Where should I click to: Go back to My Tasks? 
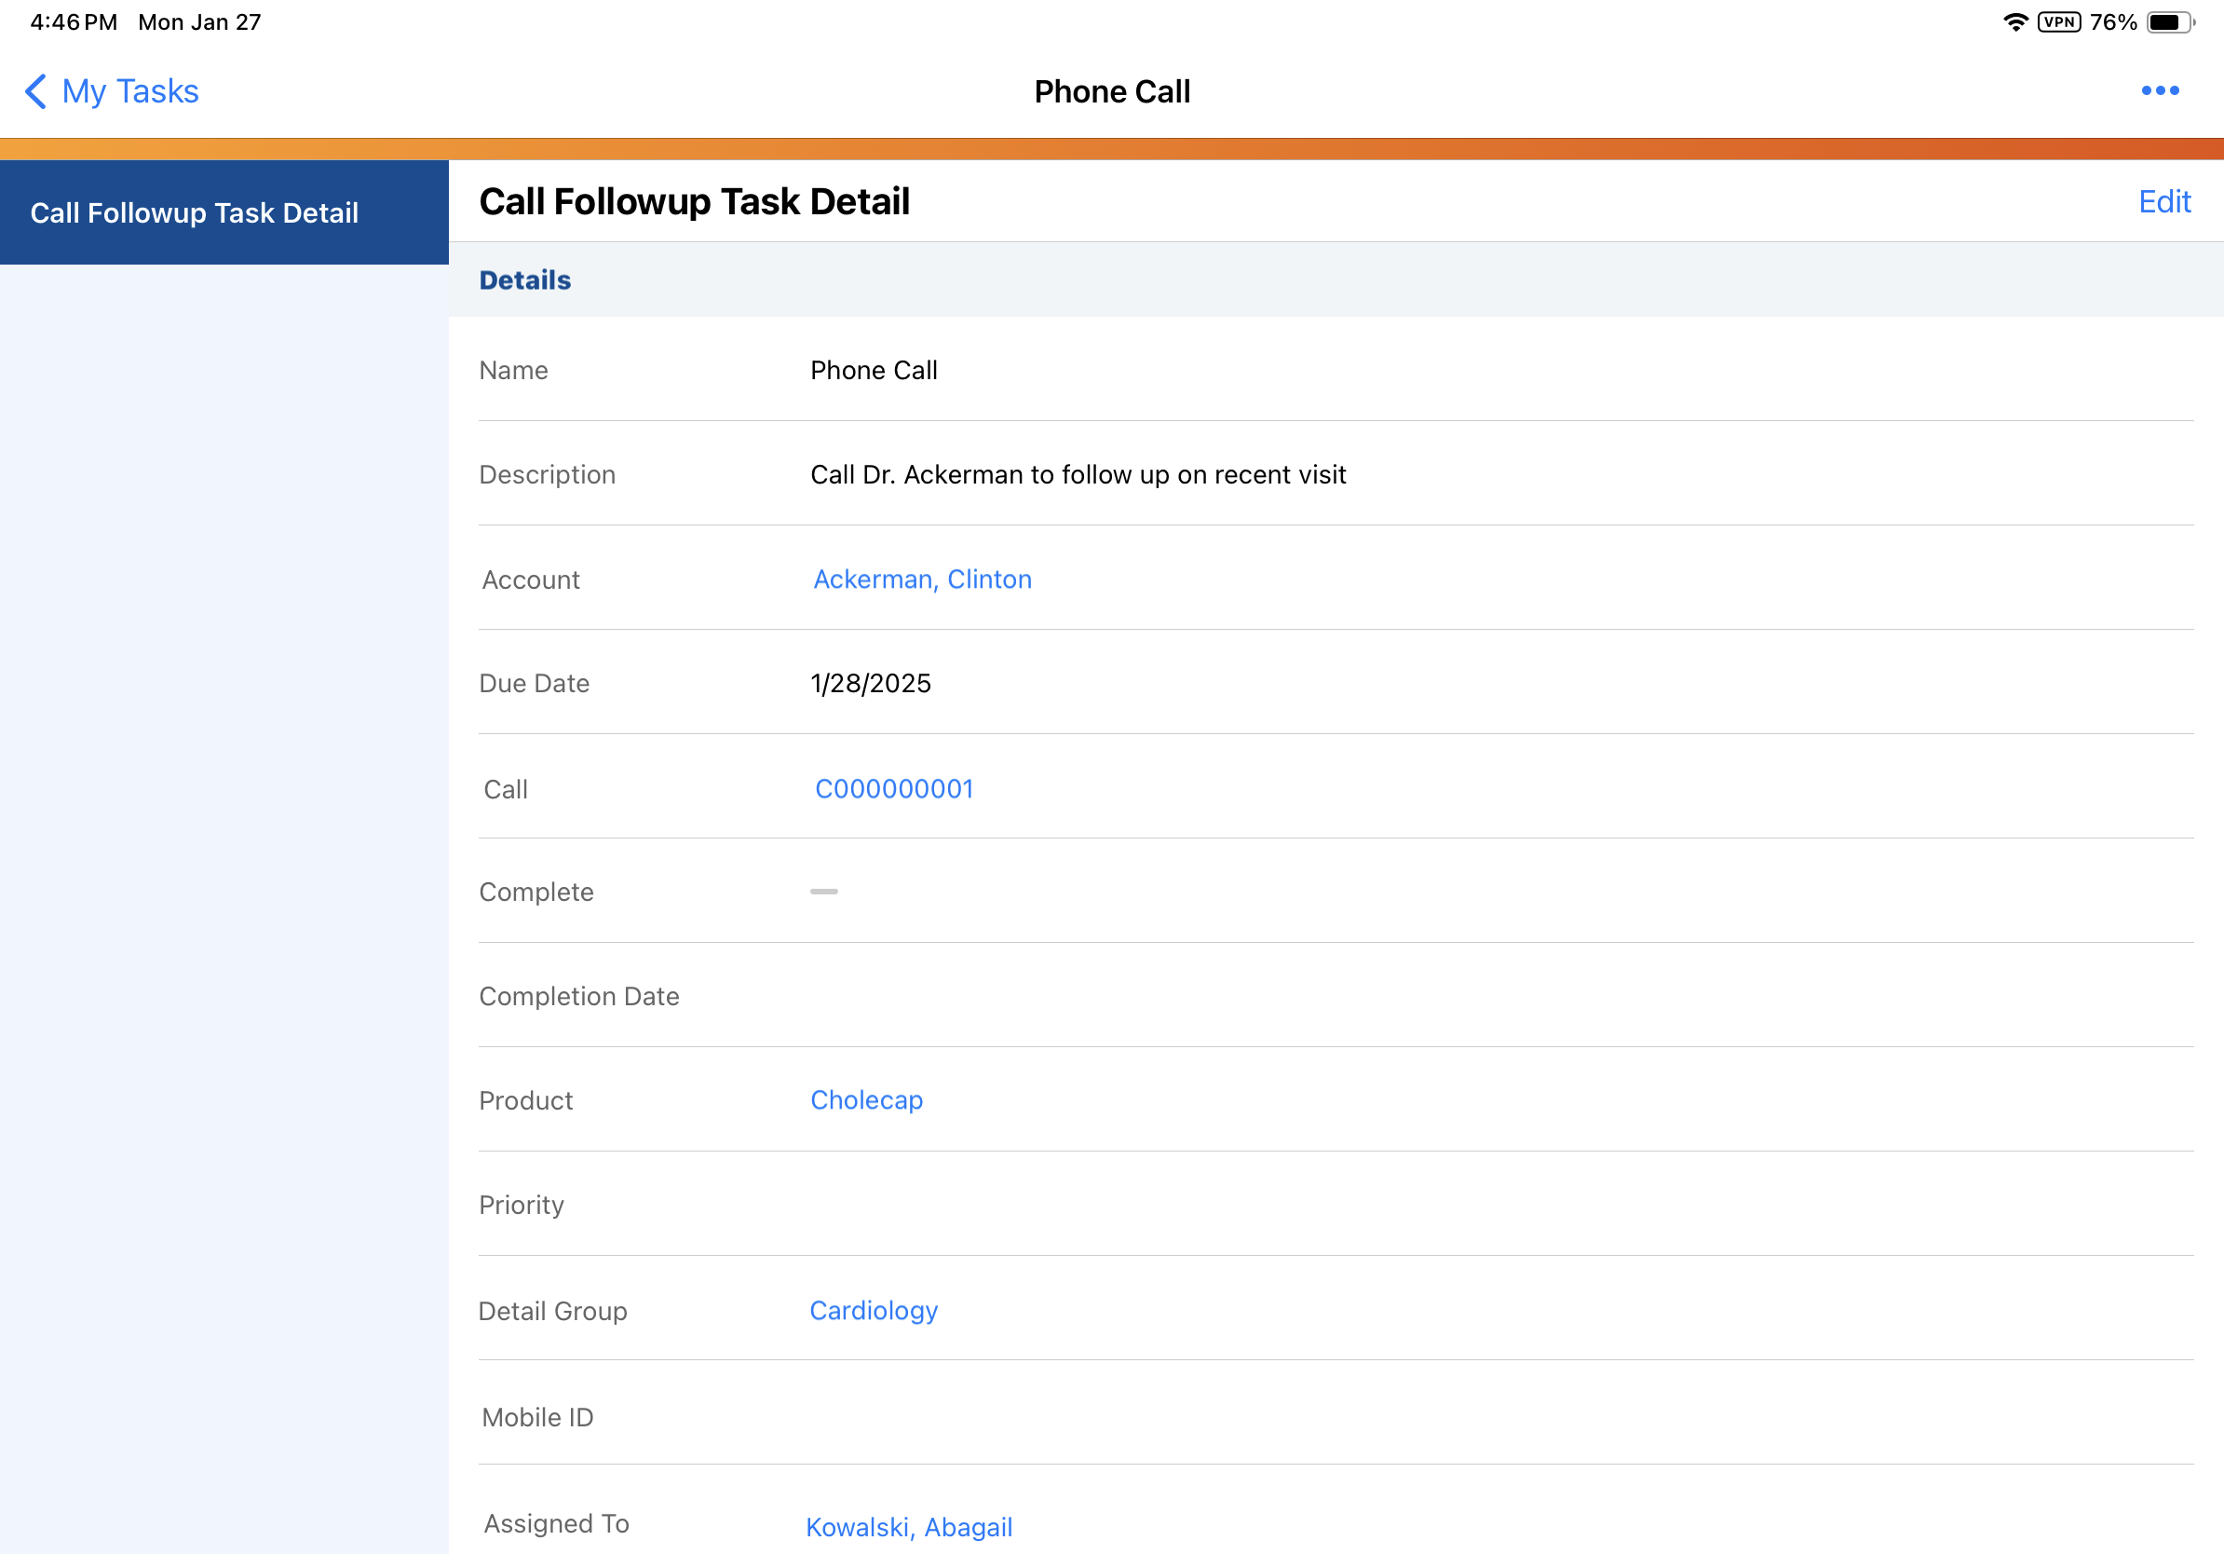(129, 91)
